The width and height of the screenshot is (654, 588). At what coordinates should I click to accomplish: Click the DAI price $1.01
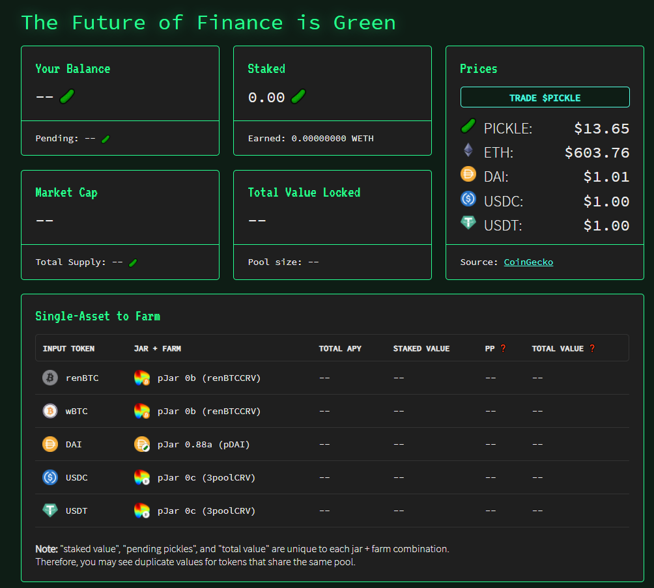pyautogui.click(x=606, y=177)
